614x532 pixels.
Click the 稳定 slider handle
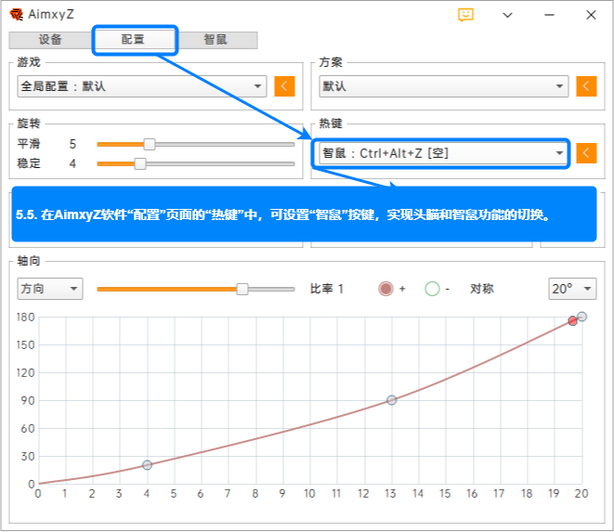coord(140,163)
